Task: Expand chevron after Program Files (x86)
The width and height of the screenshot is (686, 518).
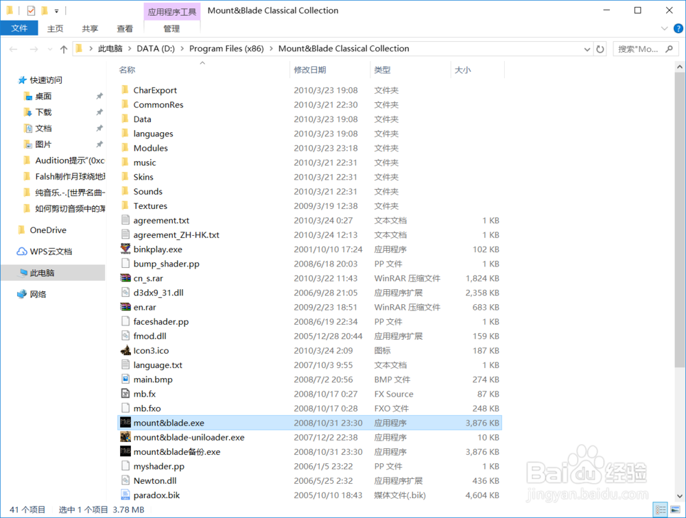Action: pos(271,49)
